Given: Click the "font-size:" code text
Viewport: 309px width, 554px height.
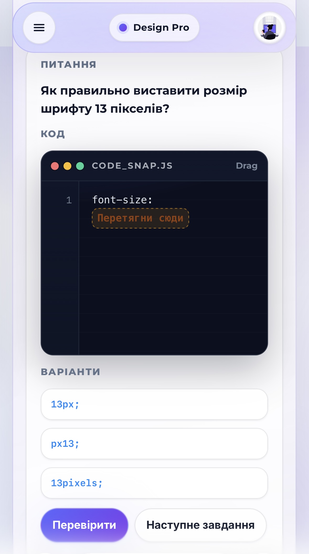Looking at the screenshot, I should point(122,200).
